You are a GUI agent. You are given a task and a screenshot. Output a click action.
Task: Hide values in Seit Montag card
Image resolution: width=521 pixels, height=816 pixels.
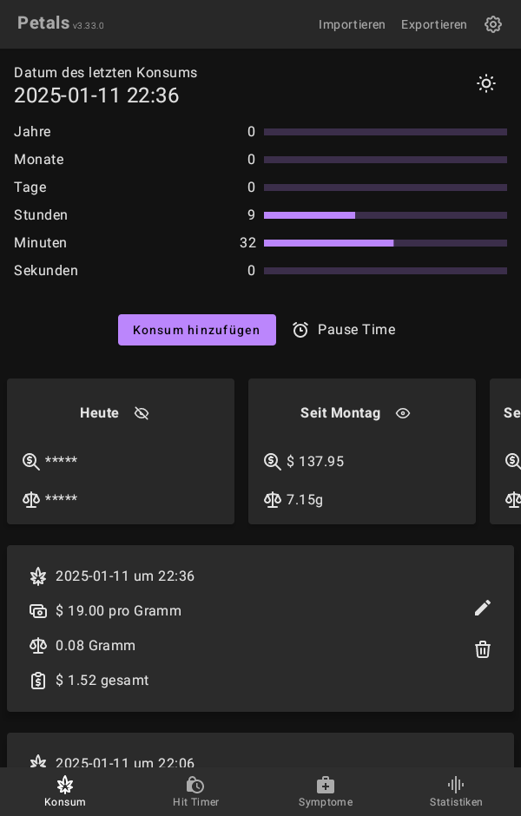coord(403,413)
